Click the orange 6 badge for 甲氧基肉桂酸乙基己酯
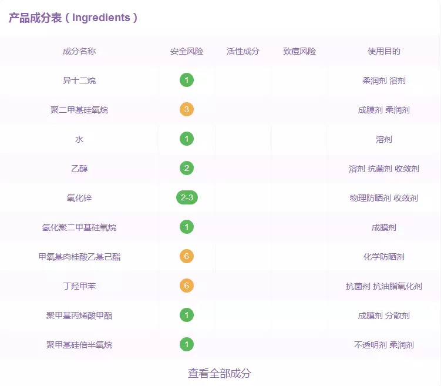 point(187,256)
